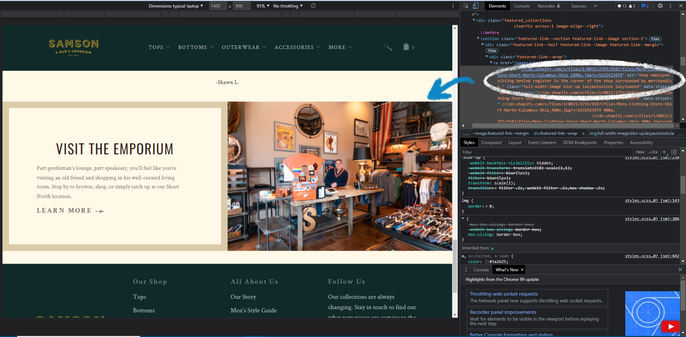Open the drawer three-dot menu beside Console
The image size is (686, 337).
(466, 270)
